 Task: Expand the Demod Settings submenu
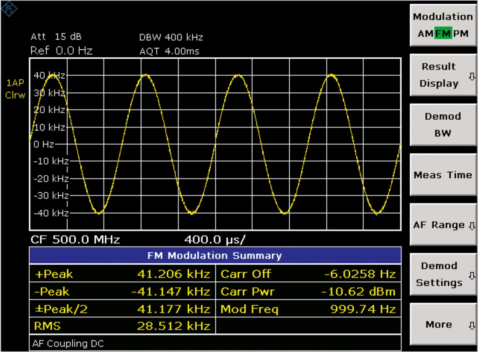click(443, 274)
